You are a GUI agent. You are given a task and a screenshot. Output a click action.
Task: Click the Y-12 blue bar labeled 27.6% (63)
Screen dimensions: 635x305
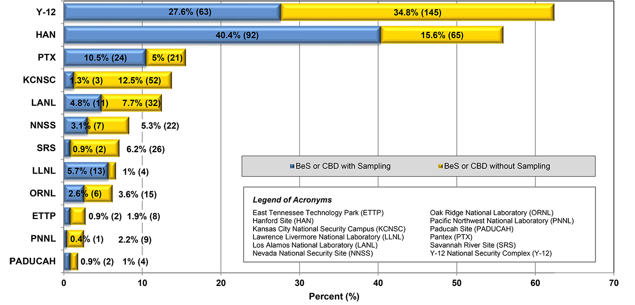coord(173,11)
